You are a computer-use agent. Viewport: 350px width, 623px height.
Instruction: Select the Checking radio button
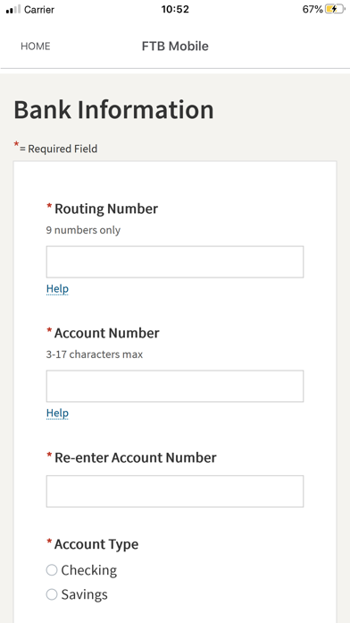(x=52, y=570)
